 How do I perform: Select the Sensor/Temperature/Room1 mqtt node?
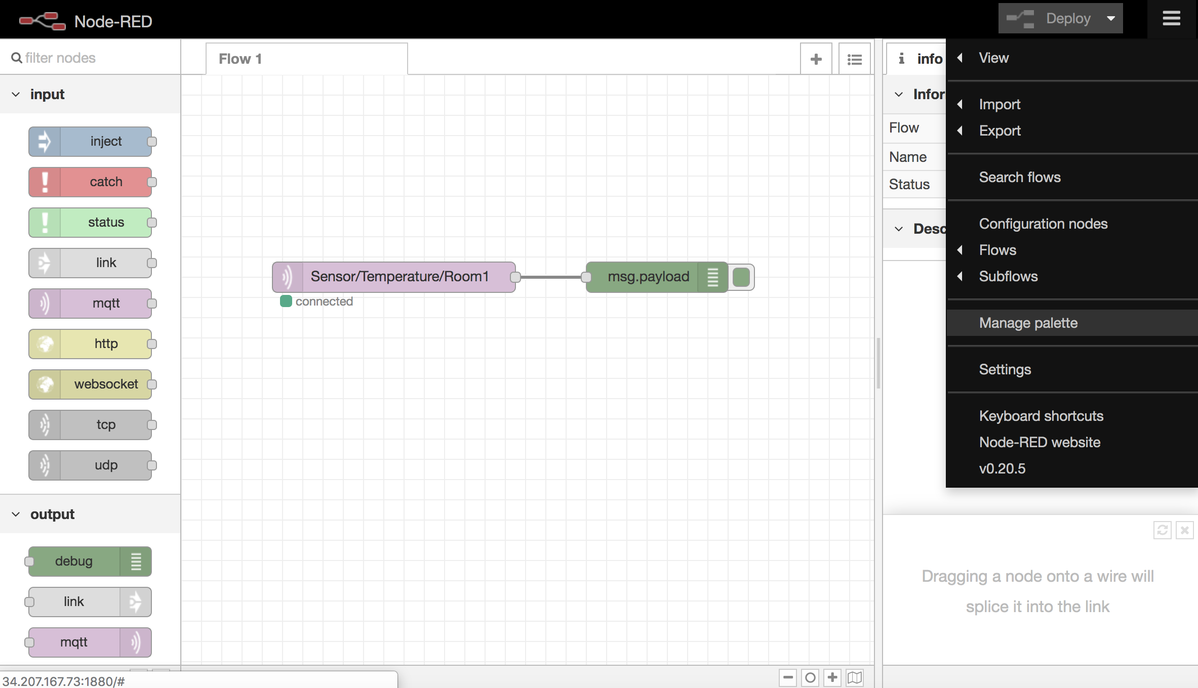click(x=394, y=277)
